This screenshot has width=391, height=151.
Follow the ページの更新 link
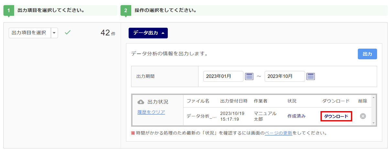click(x=278, y=133)
